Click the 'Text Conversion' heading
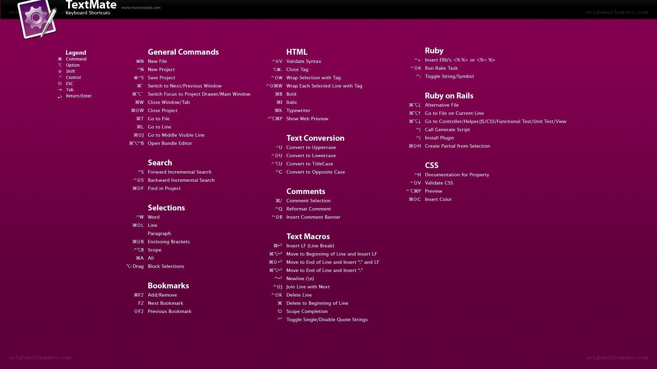The width and height of the screenshot is (657, 369). point(315,138)
